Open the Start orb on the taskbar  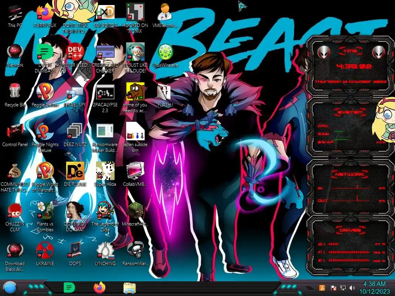point(10,288)
